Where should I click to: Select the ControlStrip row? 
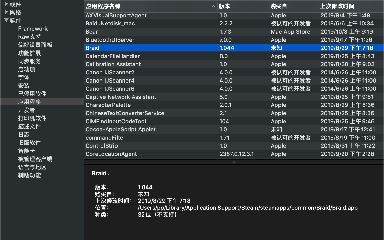[234, 146]
